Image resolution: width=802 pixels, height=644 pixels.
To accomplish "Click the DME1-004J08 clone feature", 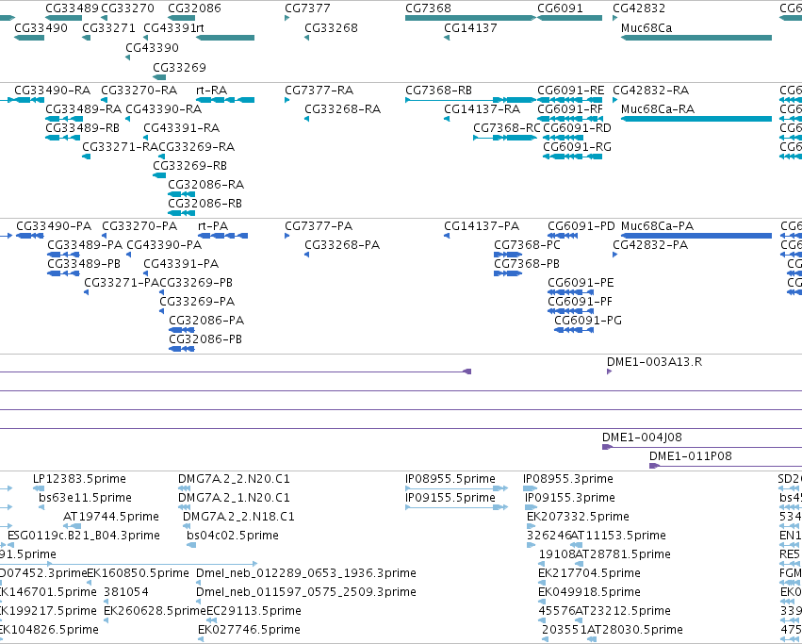I will tap(702, 447).
